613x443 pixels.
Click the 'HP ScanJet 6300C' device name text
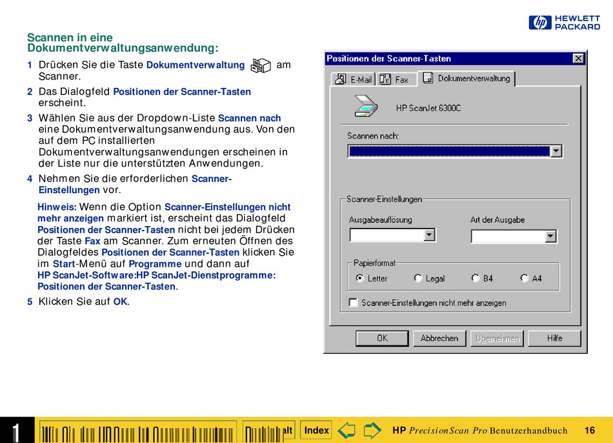pyautogui.click(x=428, y=108)
